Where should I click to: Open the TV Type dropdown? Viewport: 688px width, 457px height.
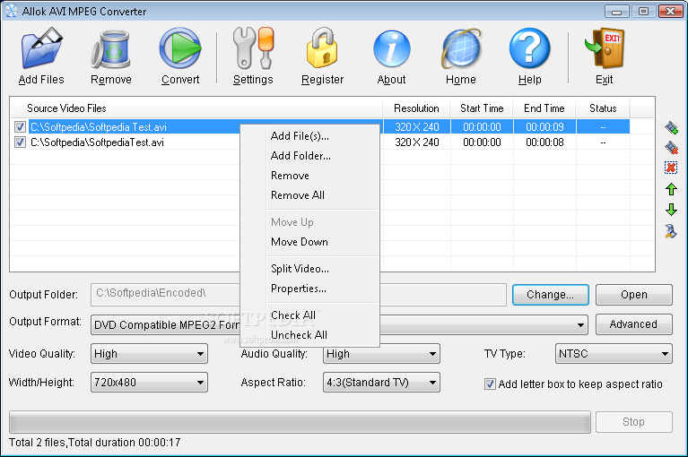[665, 354]
